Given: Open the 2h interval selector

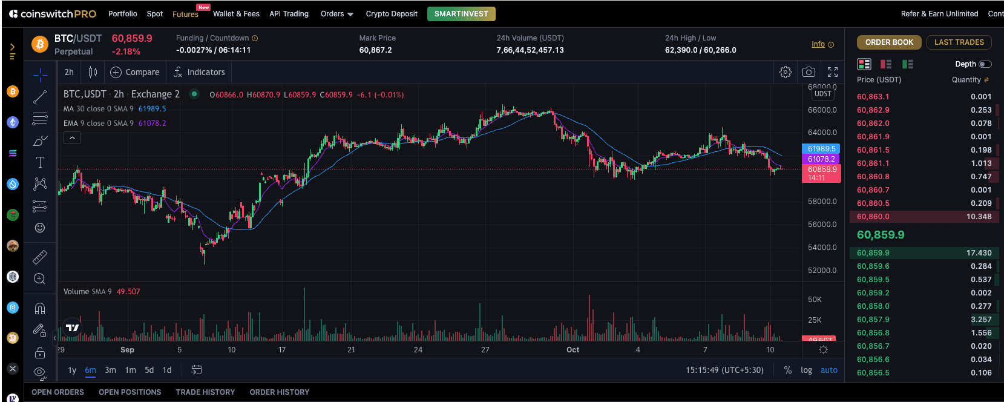Looking at the screenshot, I should 69,72.
